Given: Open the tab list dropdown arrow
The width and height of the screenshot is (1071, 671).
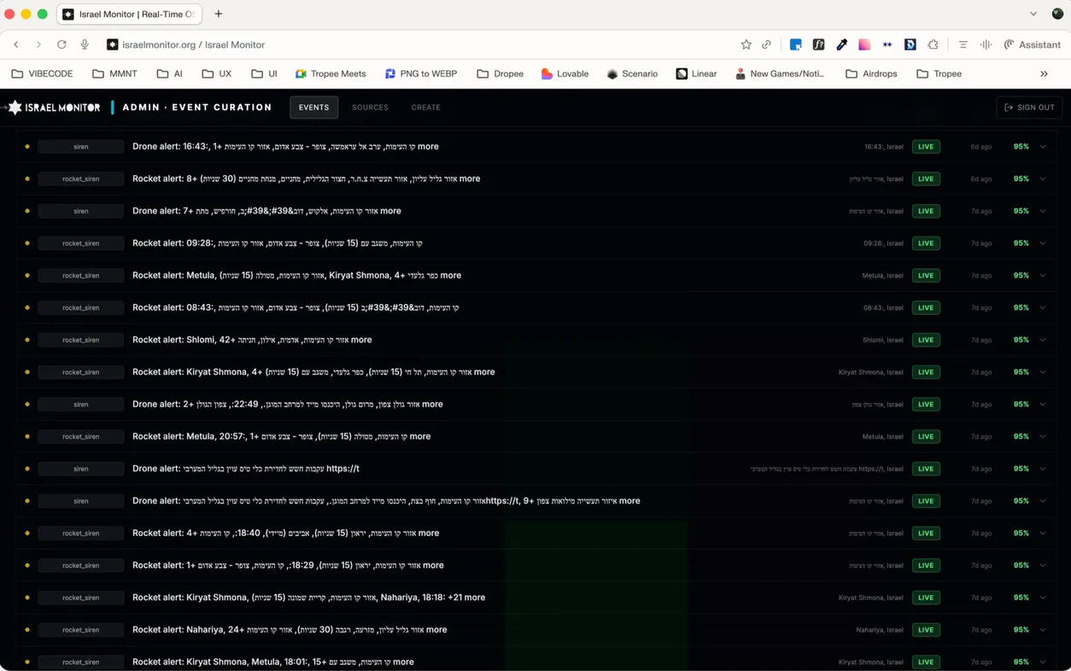Looking at the screenshot, I should 1033,14.
